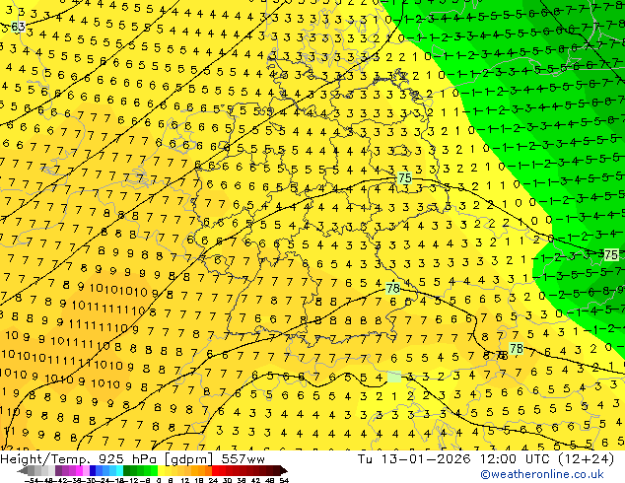
Task: Click the left grey arrow end of legend
Action: tap(22, 470)
